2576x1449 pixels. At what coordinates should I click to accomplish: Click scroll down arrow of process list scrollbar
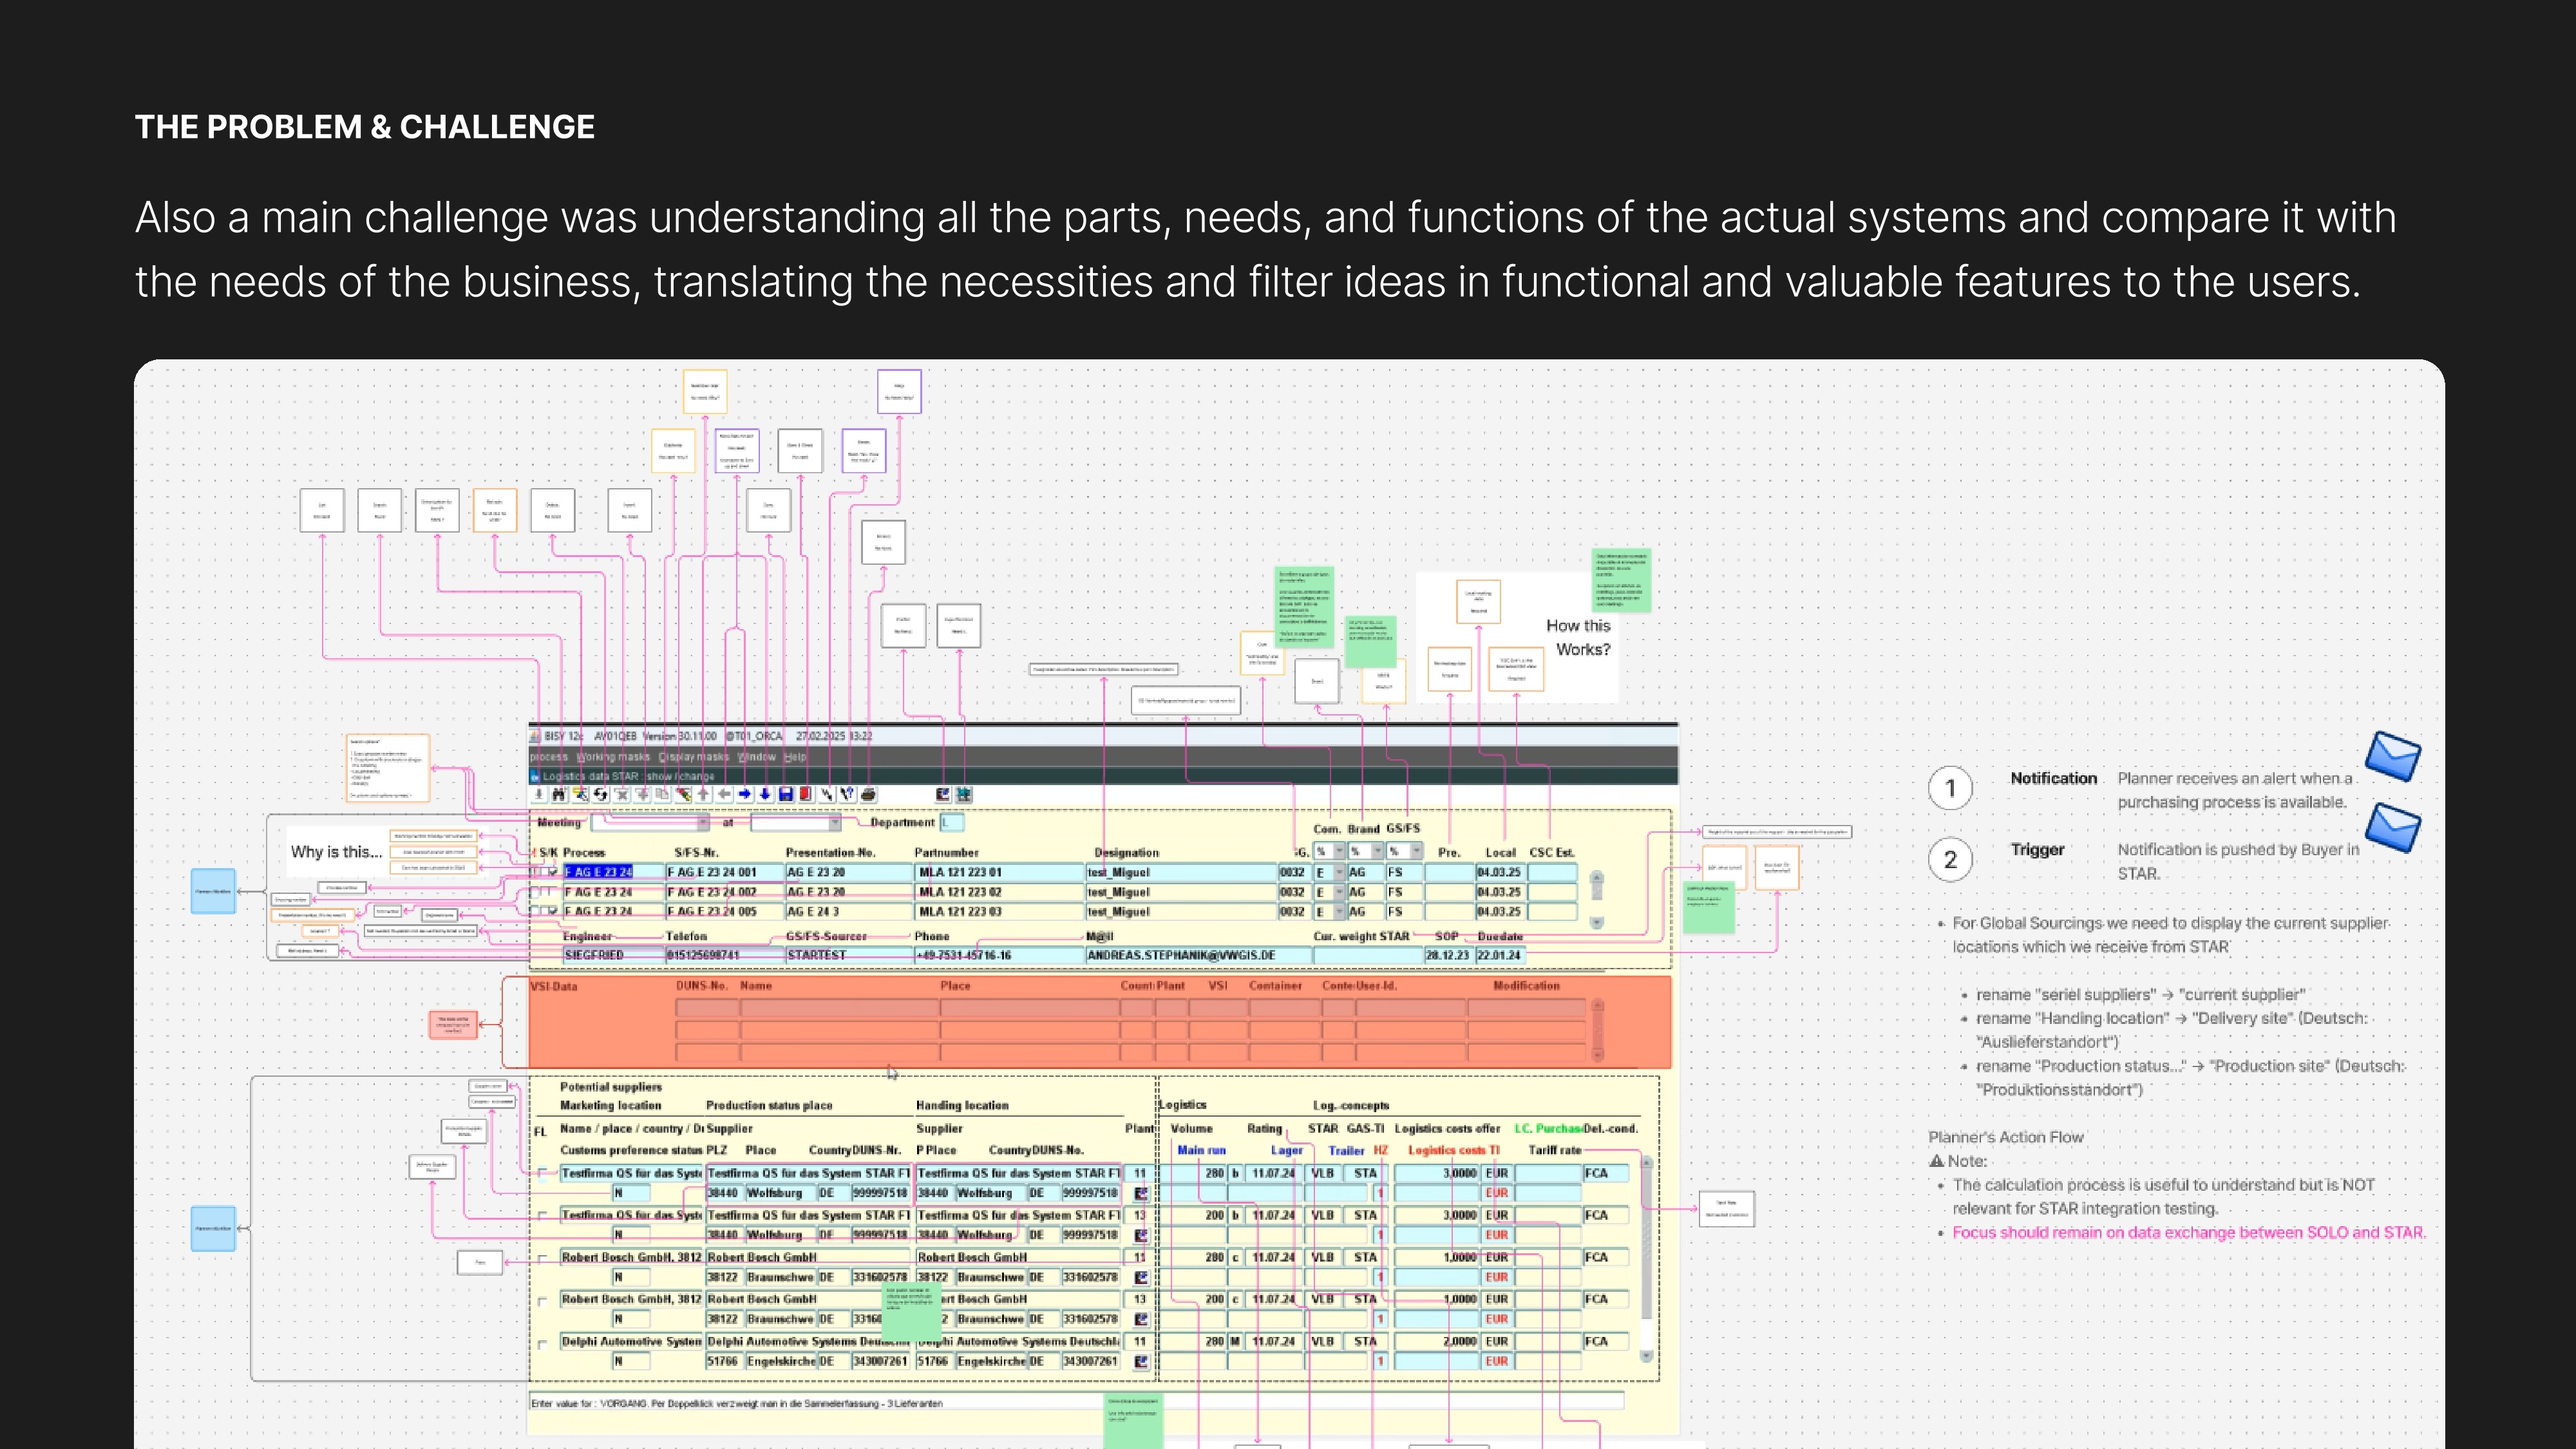[1597, 922]
